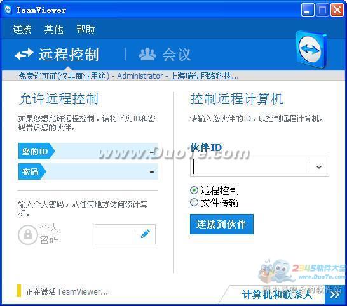Open the 帮助 menu
The image size is (347, 306).
pos(86,29)
